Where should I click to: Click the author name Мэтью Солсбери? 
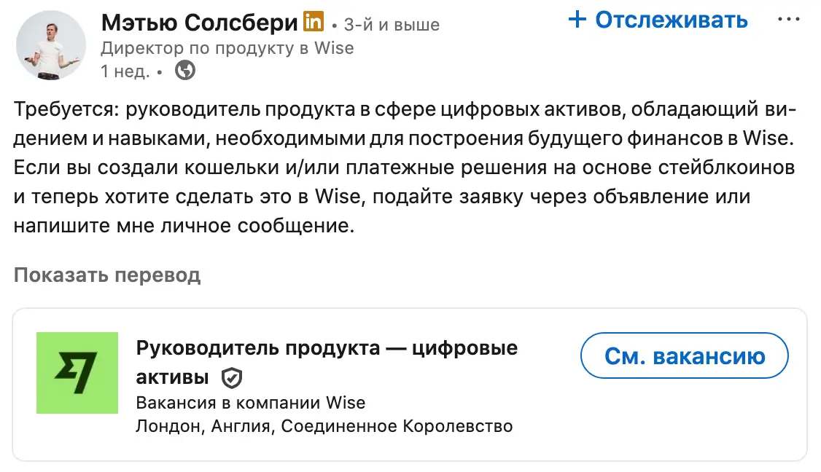point(200,23)
